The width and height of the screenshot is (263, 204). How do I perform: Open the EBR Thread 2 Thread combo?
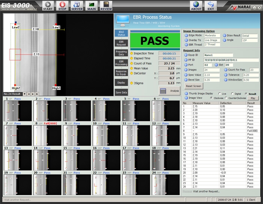(x=212, y=45)
